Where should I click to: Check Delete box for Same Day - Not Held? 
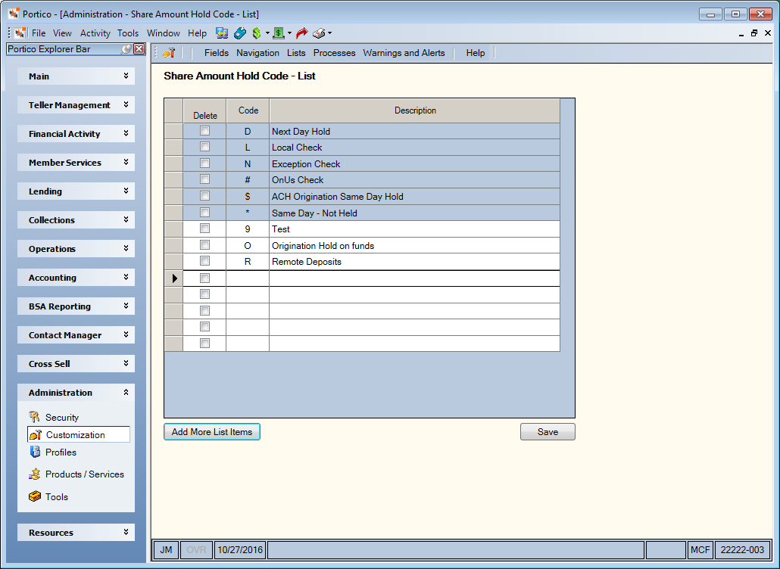click(204, 212)
